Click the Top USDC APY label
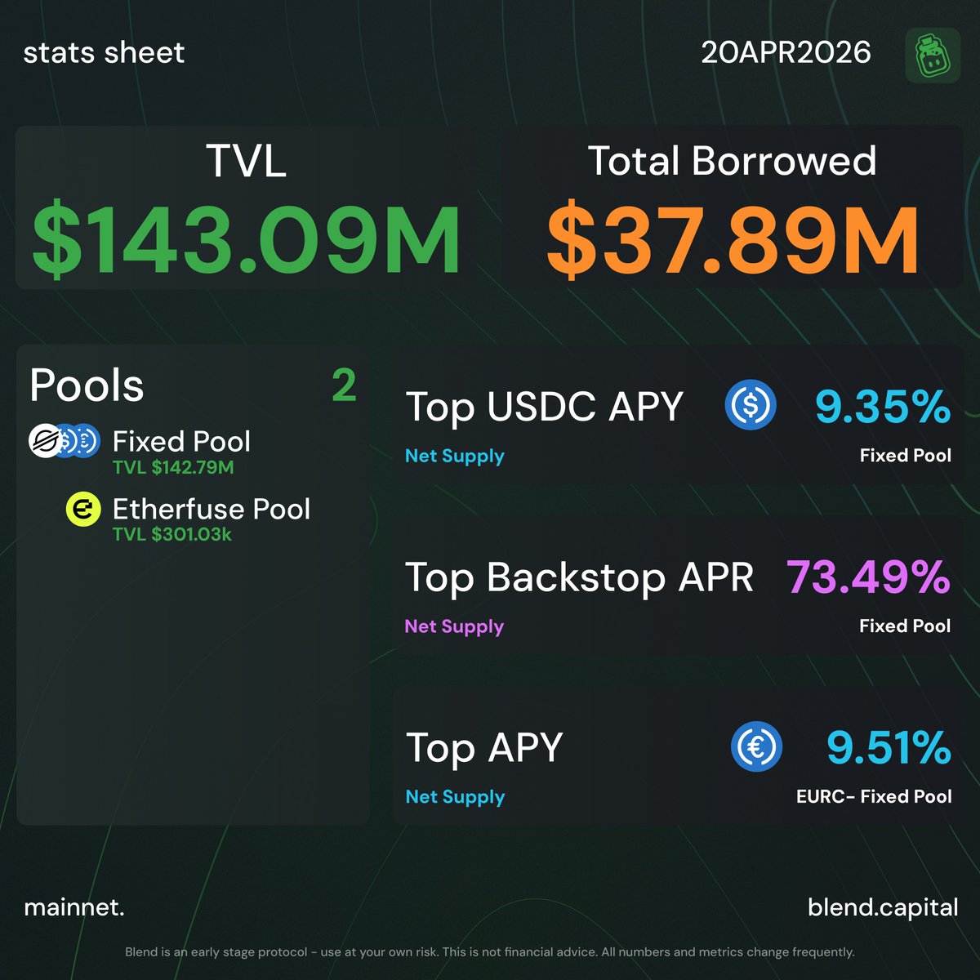980x980 pixels. pyautogui.click(x=545, y=406)
